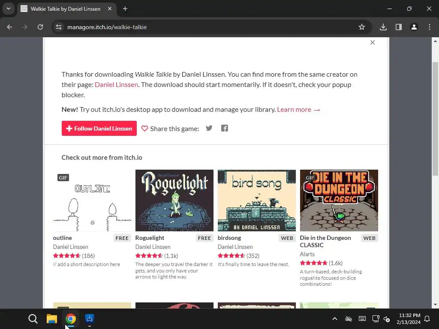The image size is (439, 329).
Task: Click Follow Daniel Linssen button
Action: pyautogui.click(x=99, y=129)
